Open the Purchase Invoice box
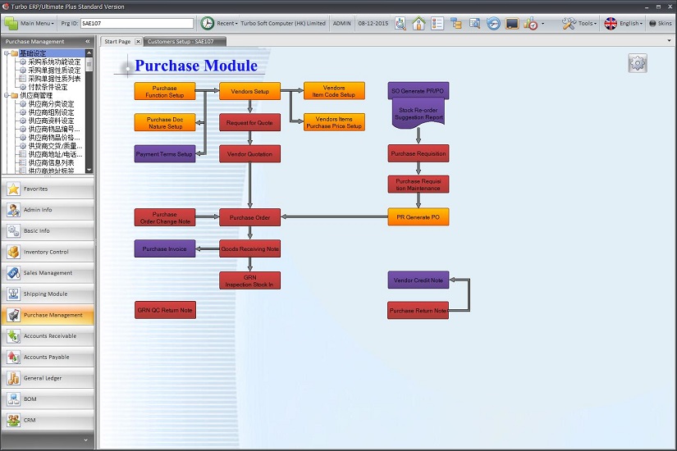This screenshot has width=677, height=451. tap(164, 248)
